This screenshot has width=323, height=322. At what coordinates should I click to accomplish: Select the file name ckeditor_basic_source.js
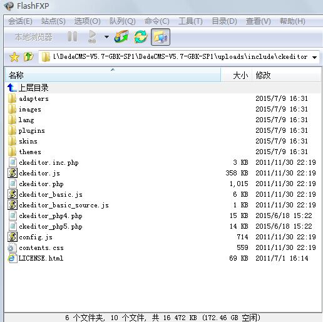click(64, 205)
